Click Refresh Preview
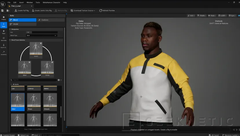 pos(107,10)
